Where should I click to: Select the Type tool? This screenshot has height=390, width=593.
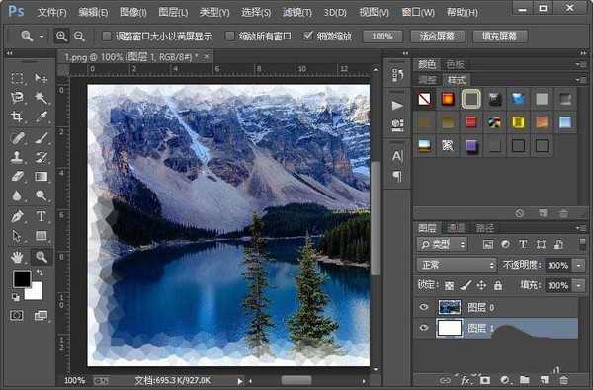click(x=41, y=216)
